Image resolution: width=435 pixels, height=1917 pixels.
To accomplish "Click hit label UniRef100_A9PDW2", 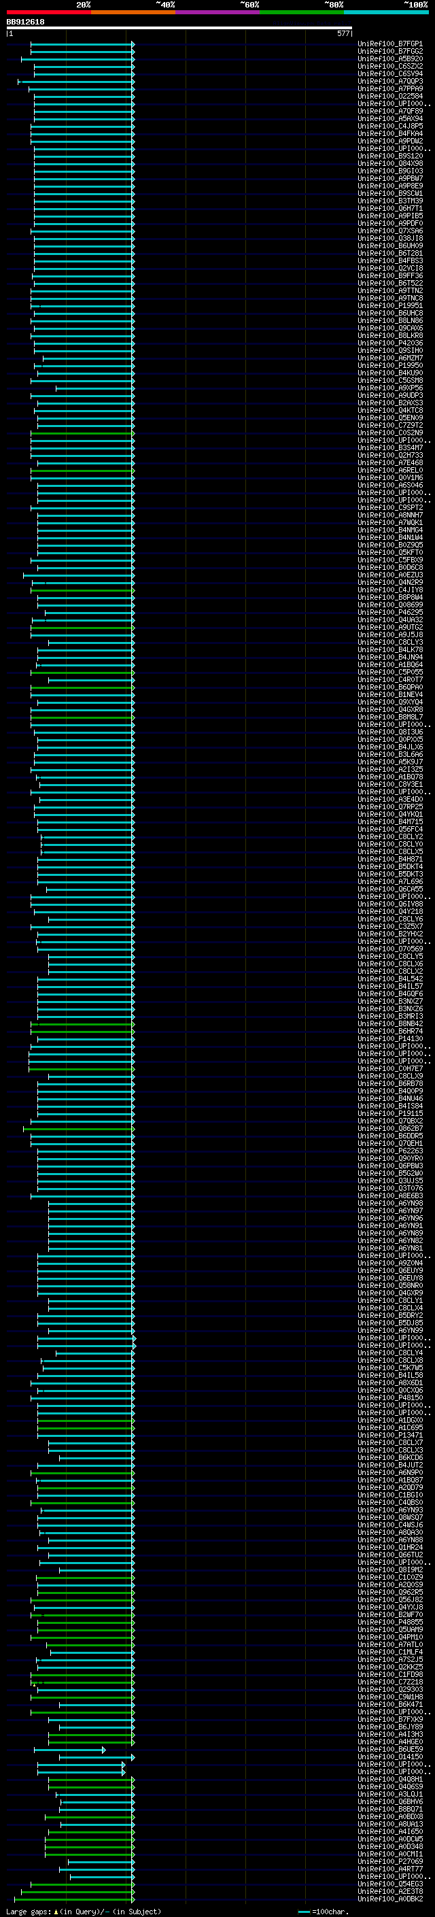I will [x=389, y=141].
